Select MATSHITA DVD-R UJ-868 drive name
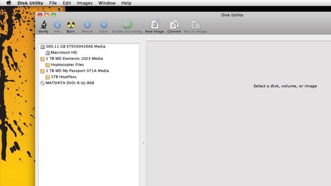Screen dimensions: 331x186 [70, 83]
